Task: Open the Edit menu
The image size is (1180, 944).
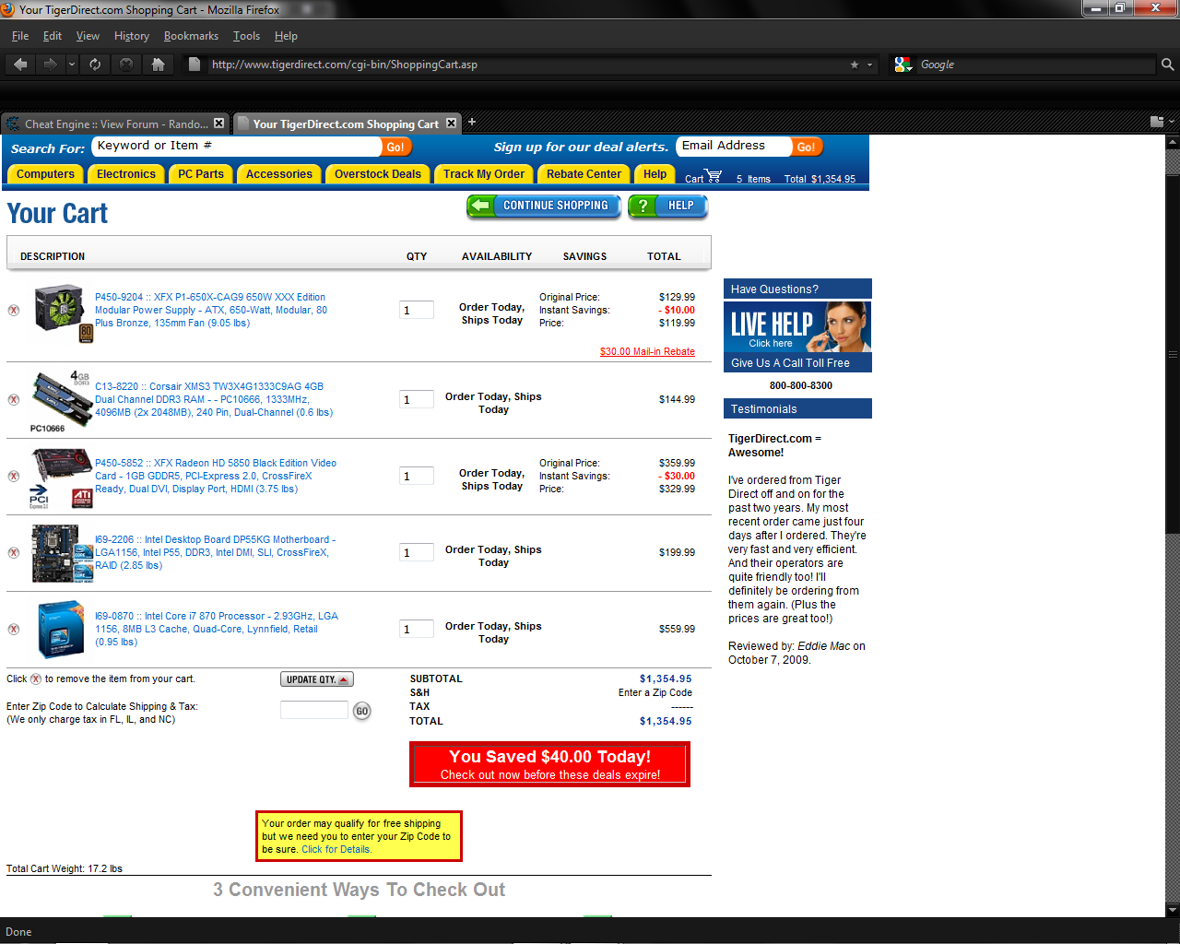Action: coord(53,36)
